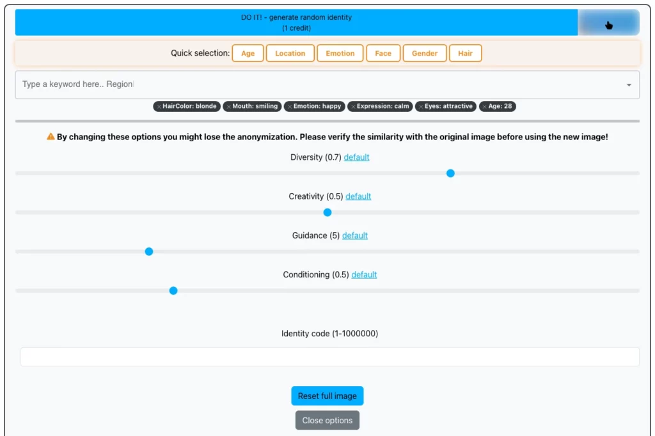Select the Face quick selection
The height and width of the screenshot is (436, 655).
pos(383,54)
